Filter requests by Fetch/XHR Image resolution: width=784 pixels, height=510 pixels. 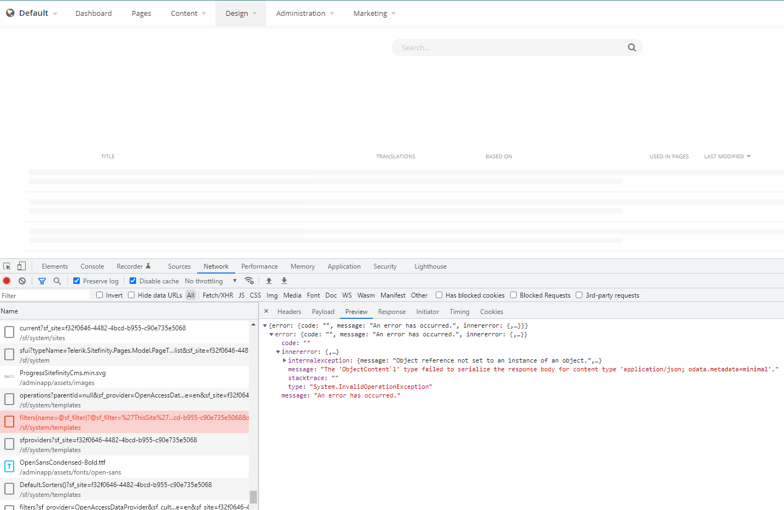[x=218, y=295]
